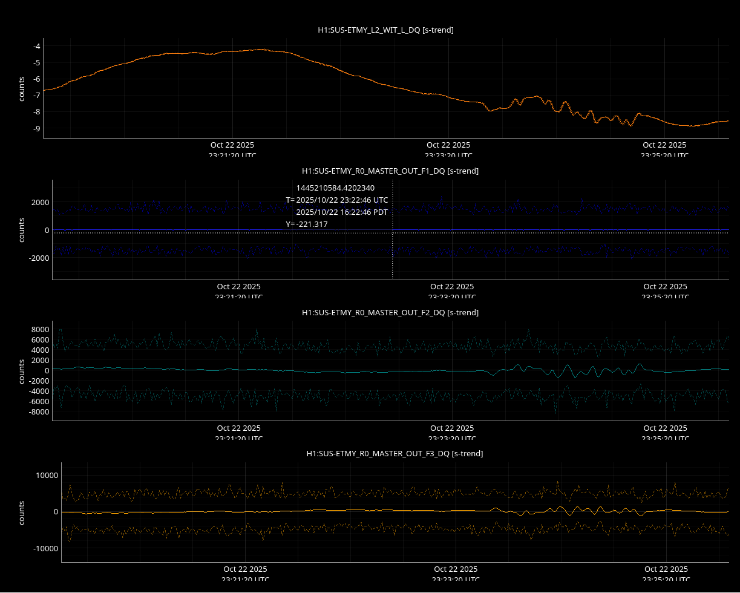
Task: Click the H1:SUS-ETMY_L2_WIT_L_DQ plot title
Action: point(385,30)
